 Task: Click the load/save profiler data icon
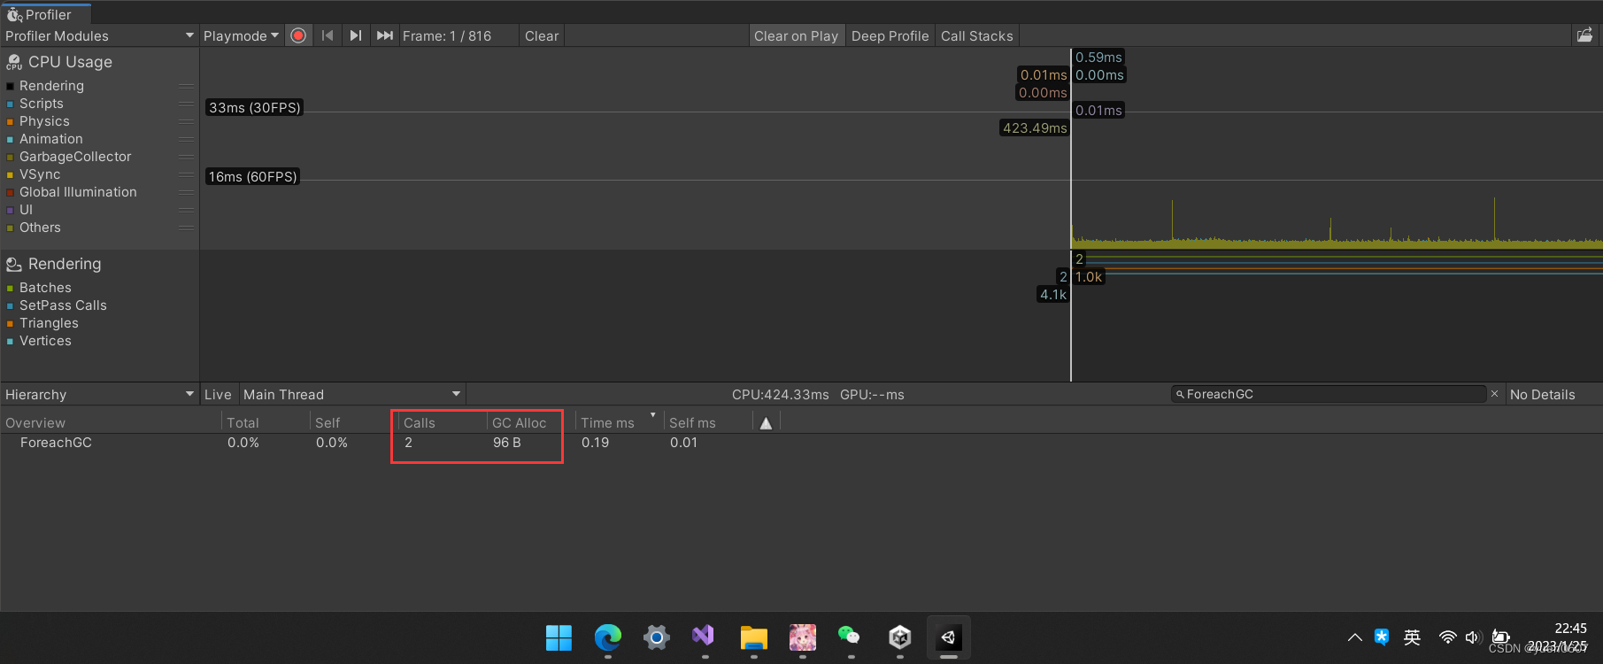pyautogui.click(x=1584, y=35)
